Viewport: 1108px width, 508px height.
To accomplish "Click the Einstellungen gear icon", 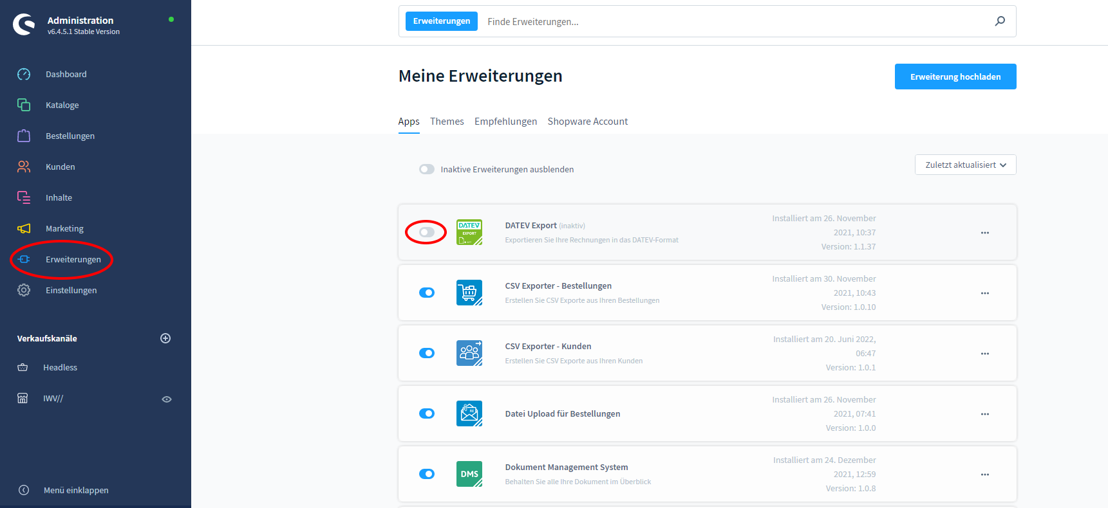I will coord(24,290).
